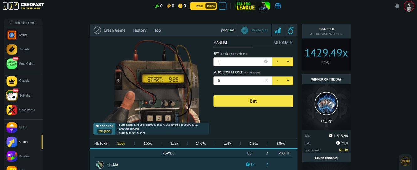The image size is (417, 170).
Task: Switch to the Automatic betting tab
Action: [x=283, y=43]
